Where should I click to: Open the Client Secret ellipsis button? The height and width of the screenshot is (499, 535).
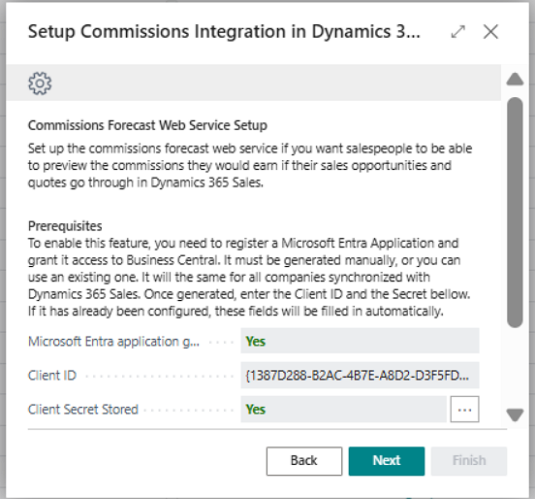pos(464,409)
